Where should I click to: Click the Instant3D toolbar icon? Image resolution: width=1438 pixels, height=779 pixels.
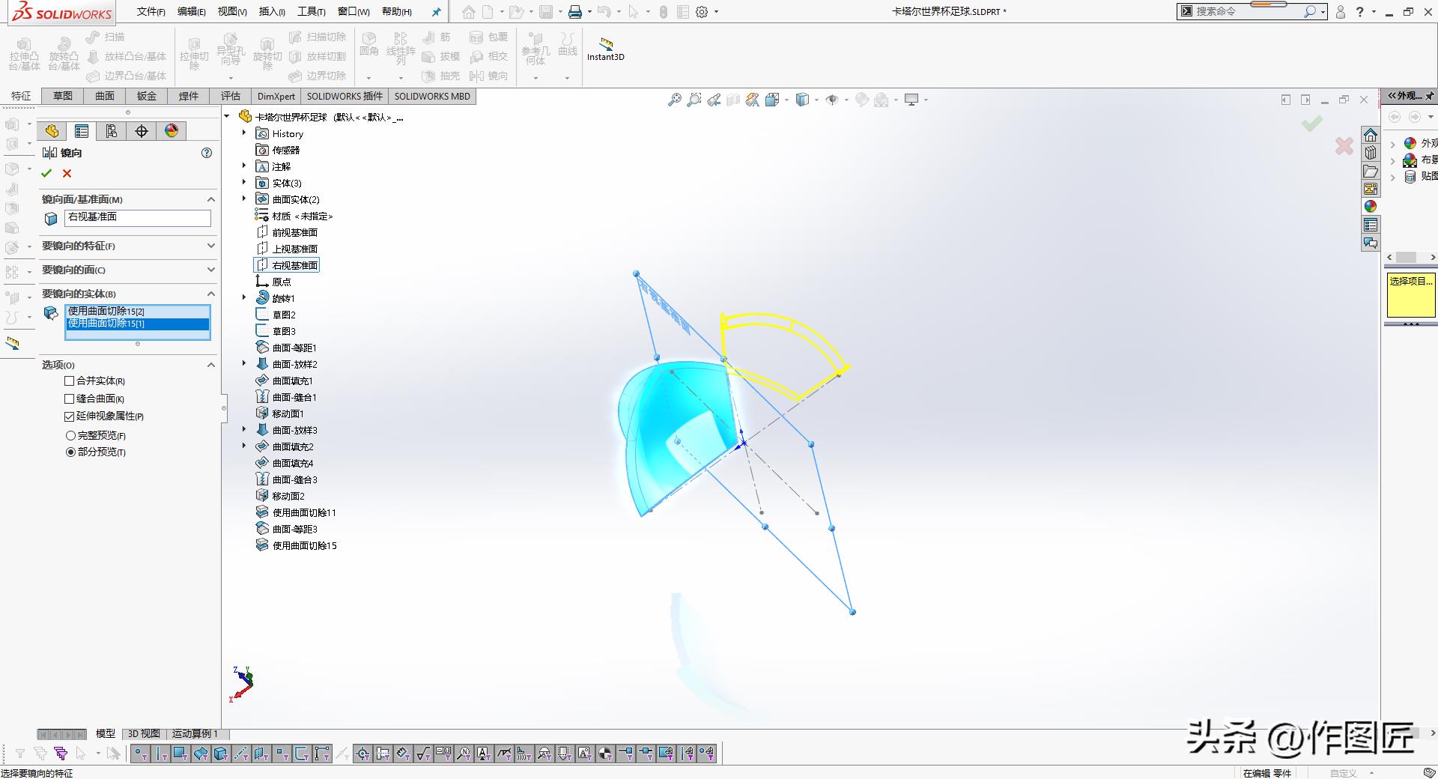(605, 49)
